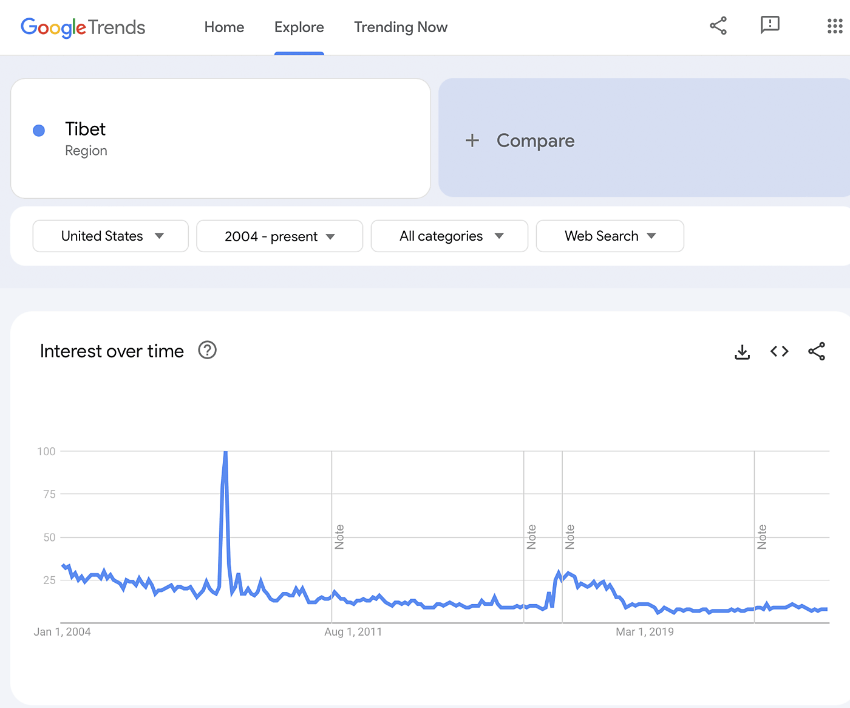This screenshot has width=850, height=708.
Task: Click the Google Trends logo
Action: [83, 27]
